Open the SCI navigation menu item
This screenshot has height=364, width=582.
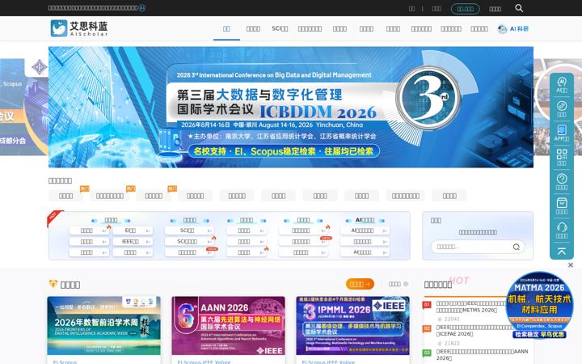tap(280, 28)
